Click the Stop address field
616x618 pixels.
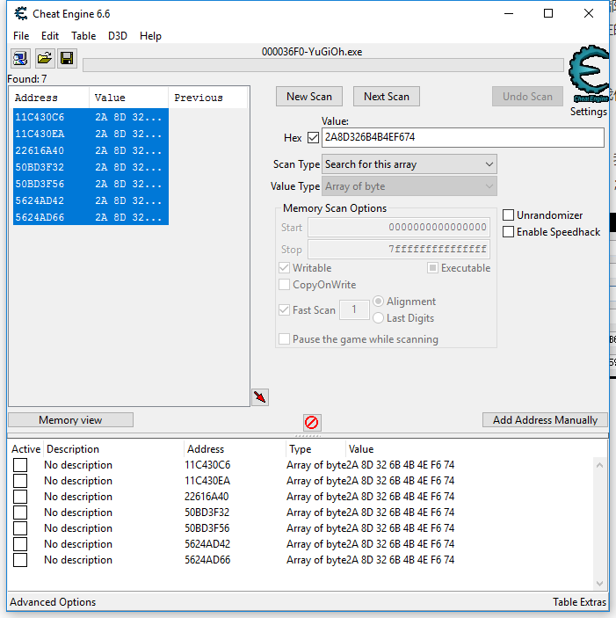coord(399,249)
